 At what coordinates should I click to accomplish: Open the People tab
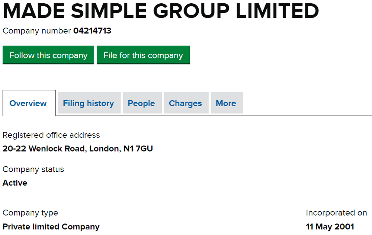(x=142, y=103)
